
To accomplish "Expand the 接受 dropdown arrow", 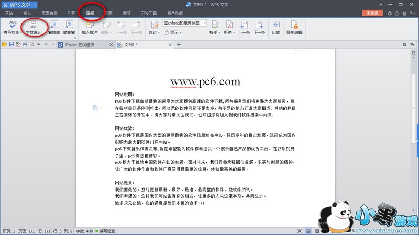I will [219, 32].
